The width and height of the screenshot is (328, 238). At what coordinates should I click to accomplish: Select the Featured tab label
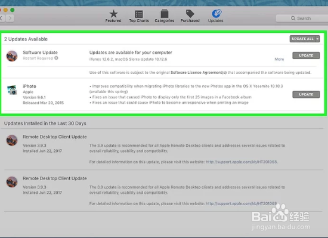coord(113,21)
